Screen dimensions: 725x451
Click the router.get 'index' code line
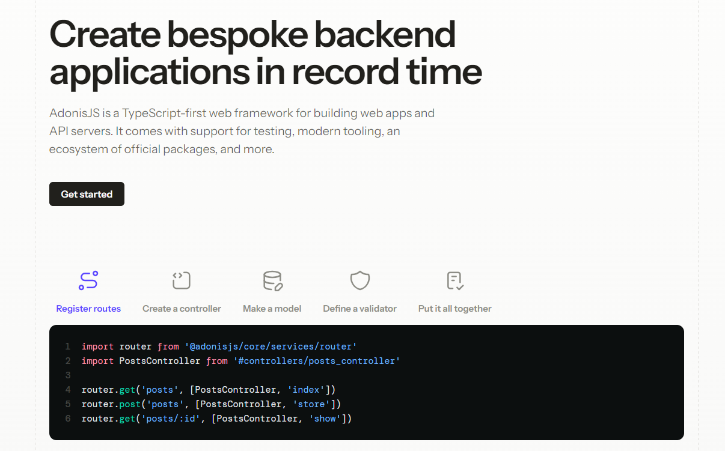coord(209,390)
